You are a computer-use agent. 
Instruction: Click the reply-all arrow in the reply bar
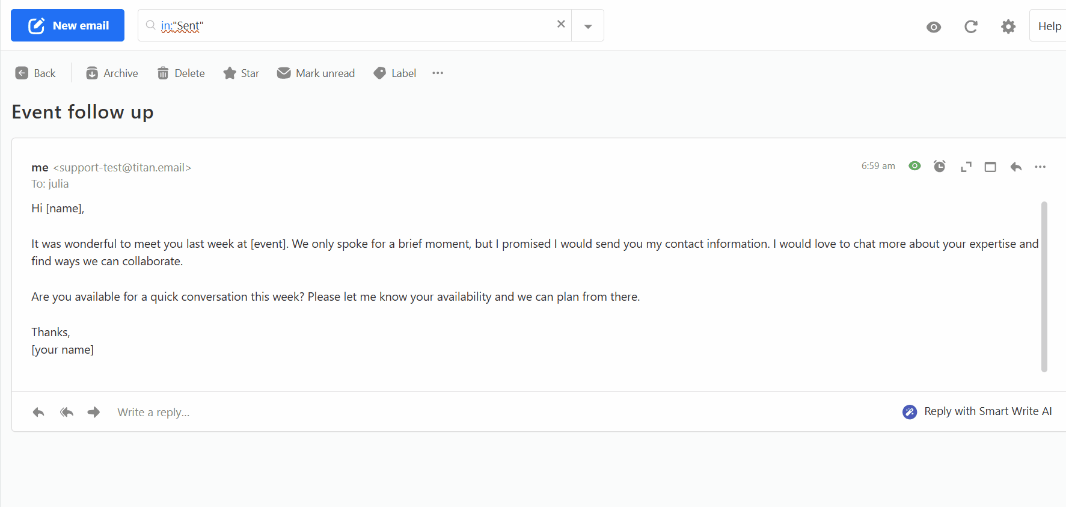(67, 412)
